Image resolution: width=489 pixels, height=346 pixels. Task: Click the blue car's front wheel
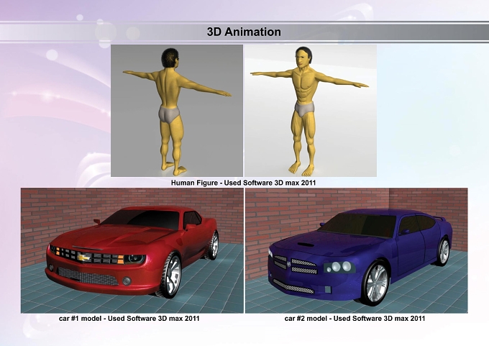(375, 283)
